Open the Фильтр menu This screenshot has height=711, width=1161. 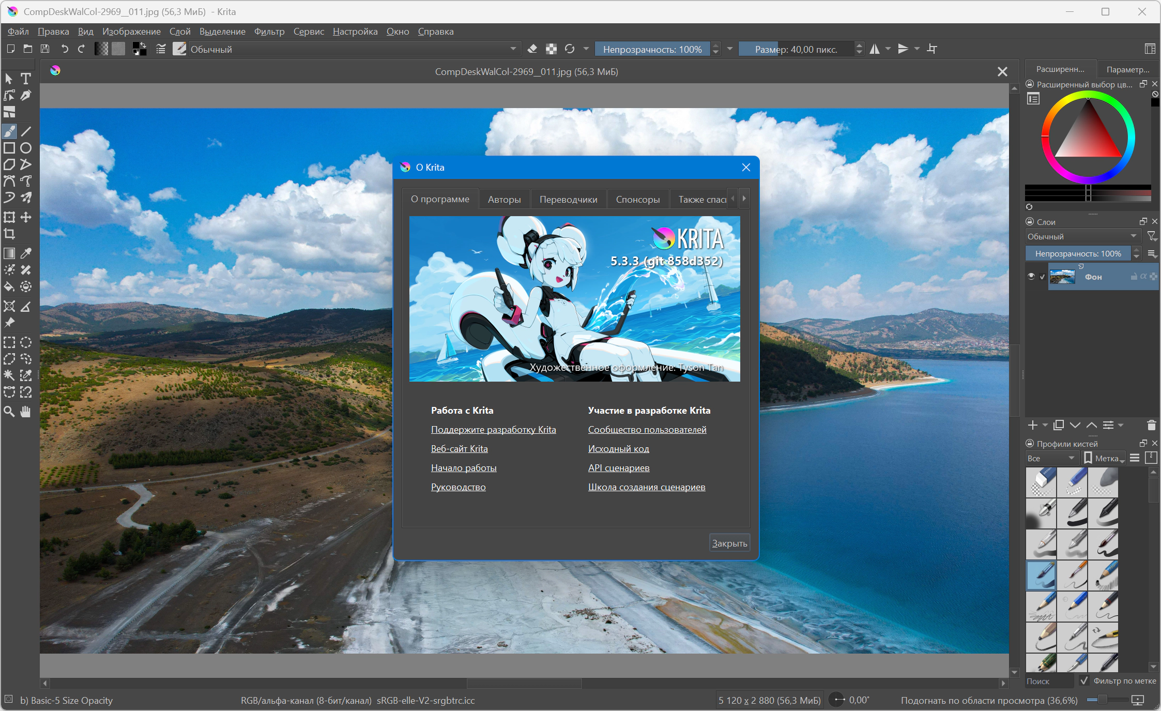(269, 32)
